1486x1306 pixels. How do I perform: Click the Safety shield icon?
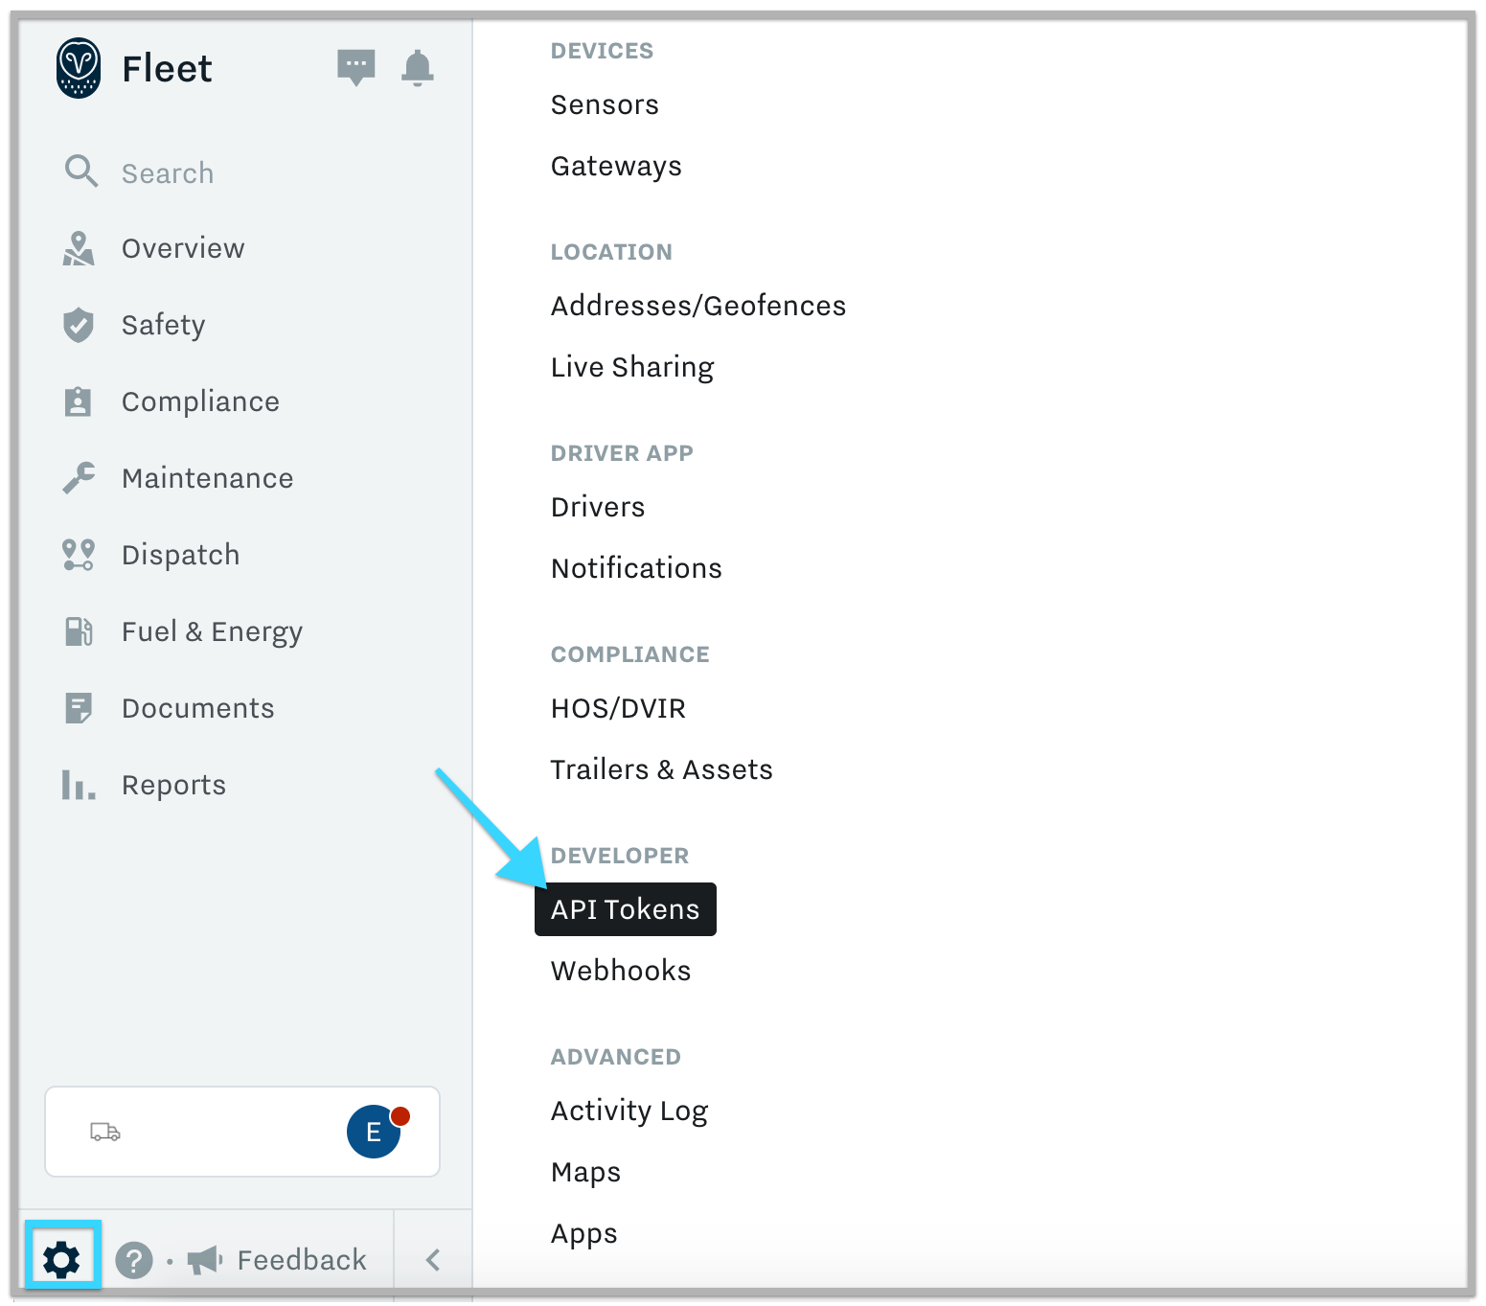click(79, 325)
